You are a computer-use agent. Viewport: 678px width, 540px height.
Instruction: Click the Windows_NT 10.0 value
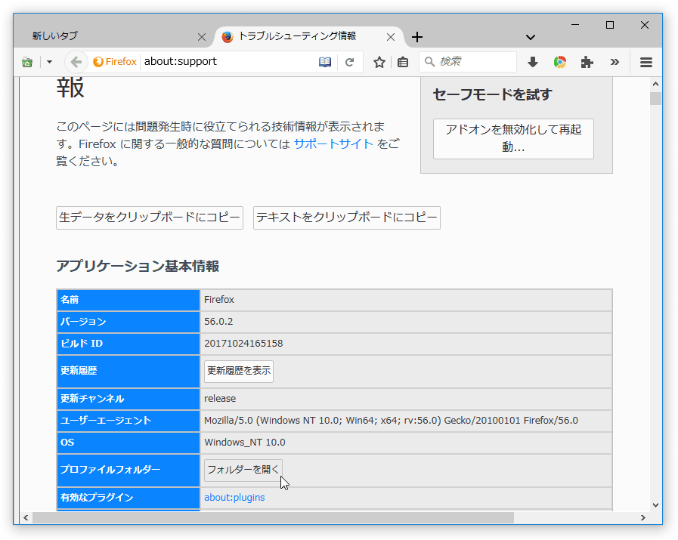pos(245,443)
